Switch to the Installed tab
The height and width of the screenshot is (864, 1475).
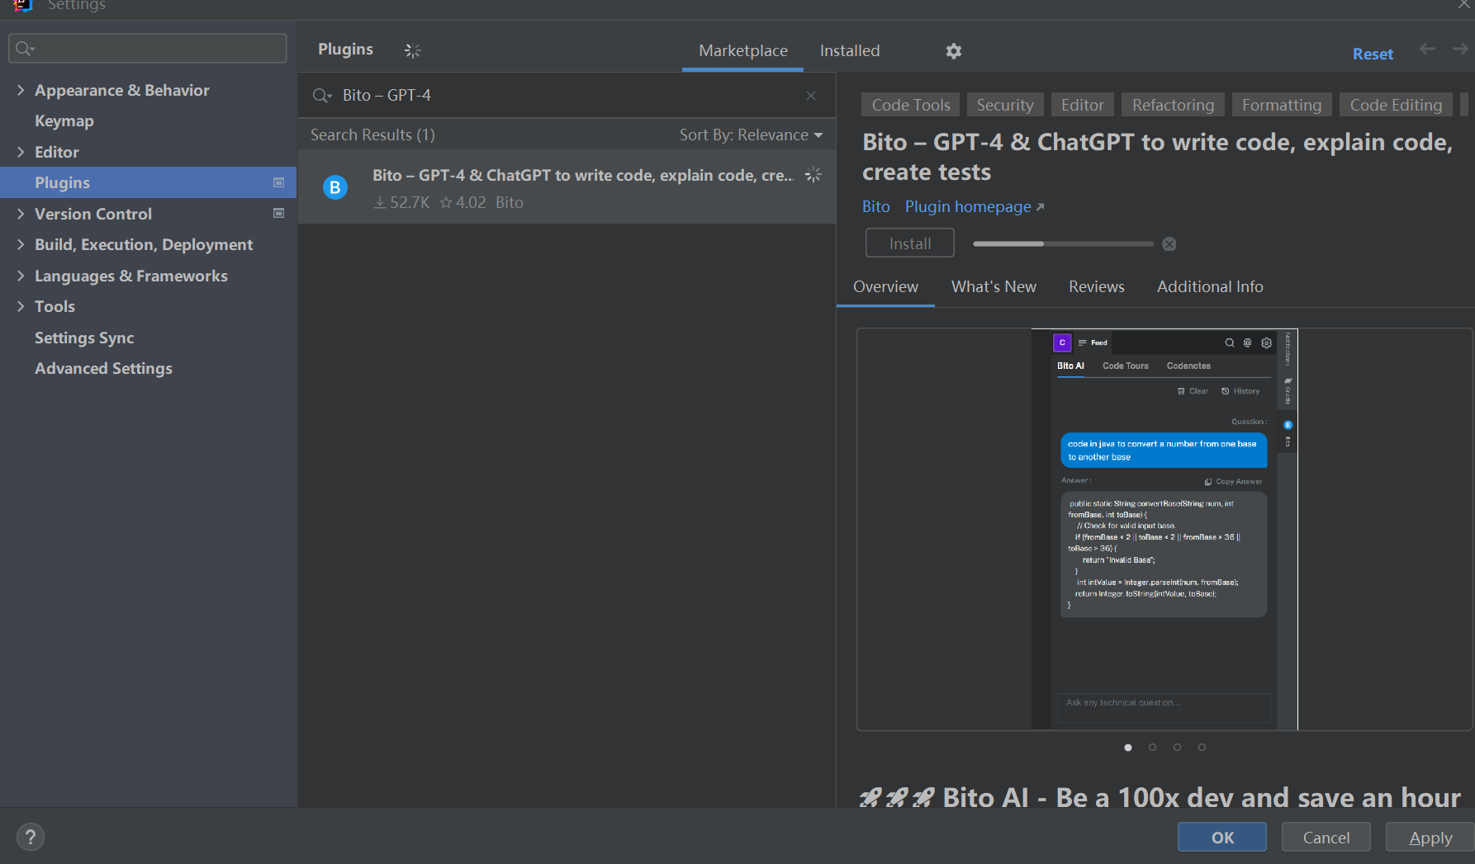coord(849,50)
